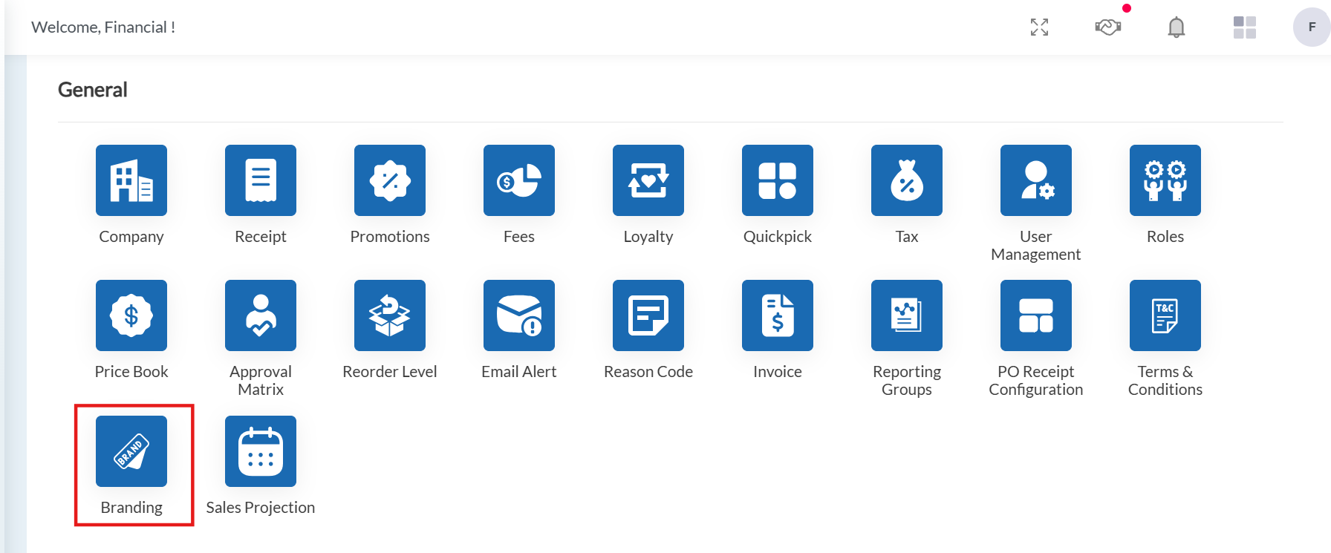Click the Reorder Level label

tap(390, 372)
